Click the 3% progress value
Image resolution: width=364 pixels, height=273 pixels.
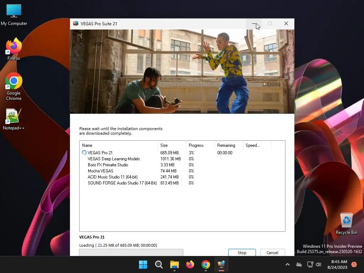coord(191,153)
